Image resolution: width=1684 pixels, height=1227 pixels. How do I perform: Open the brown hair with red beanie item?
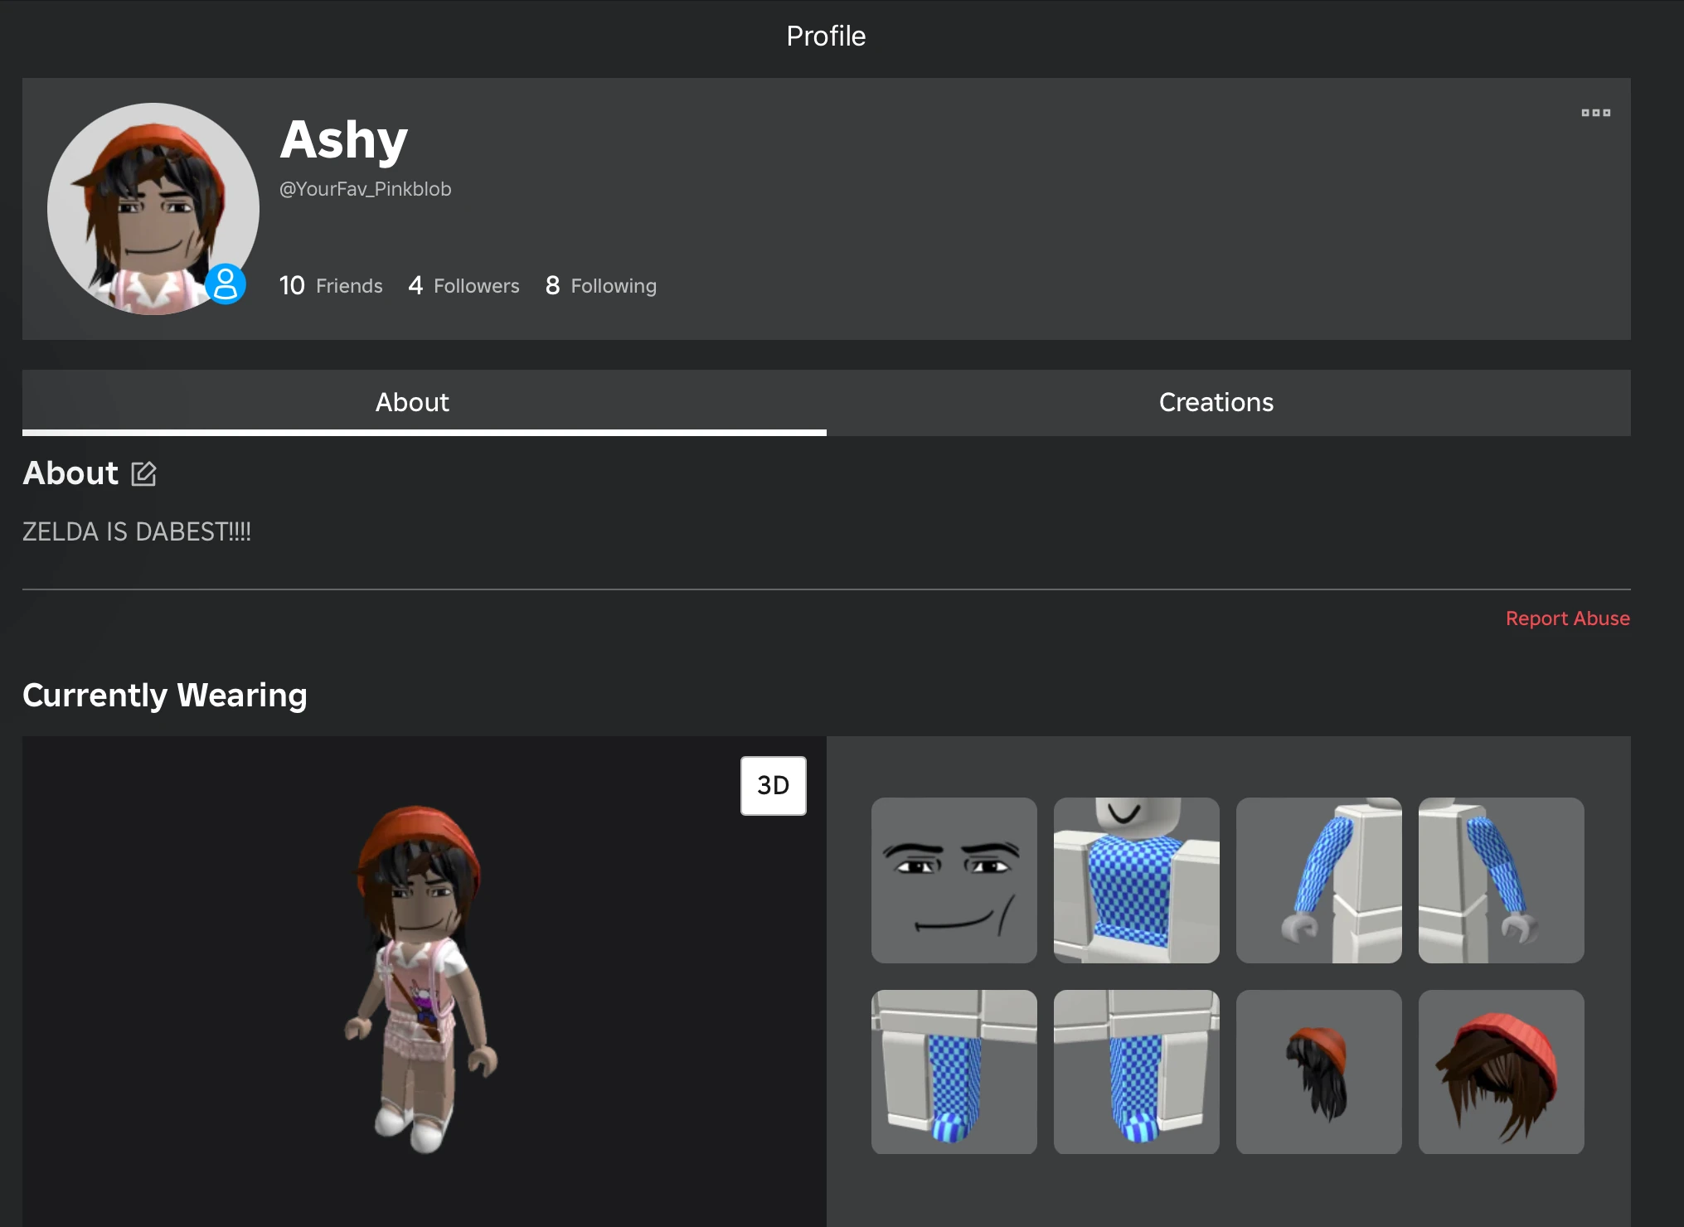tap(1501, 1071)
